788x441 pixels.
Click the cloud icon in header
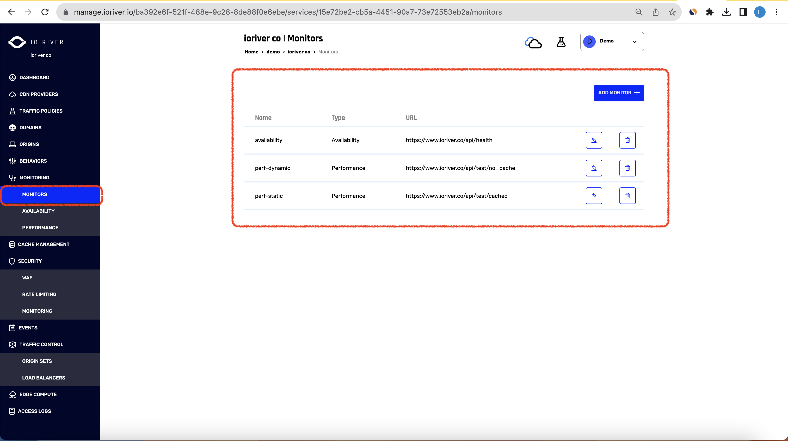pos(533,42)
